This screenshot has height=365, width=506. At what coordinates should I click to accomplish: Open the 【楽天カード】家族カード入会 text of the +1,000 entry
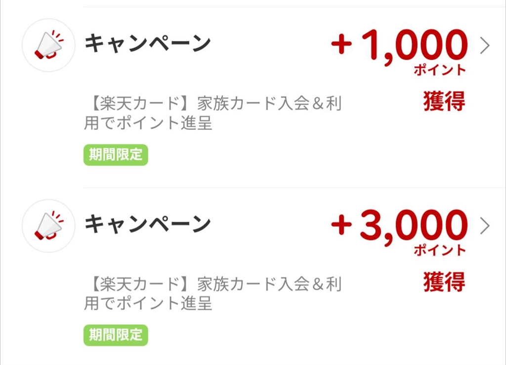click(212, 104)
